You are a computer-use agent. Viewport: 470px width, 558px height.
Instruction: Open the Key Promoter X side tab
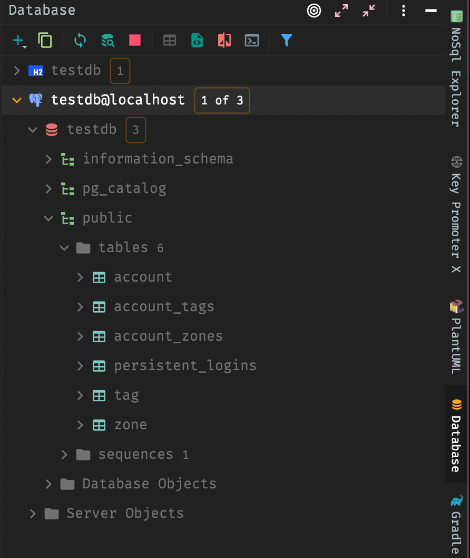[x=456, y=215]
